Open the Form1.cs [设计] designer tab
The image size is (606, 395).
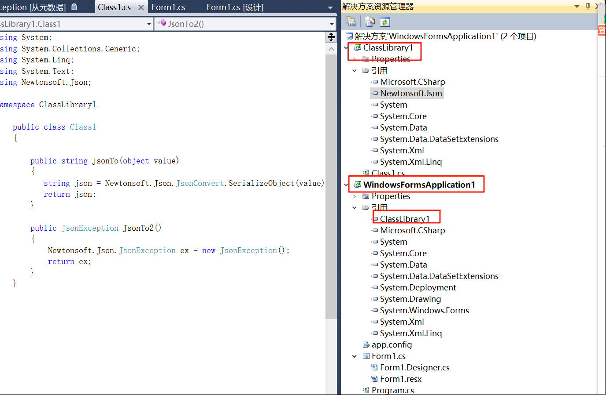tap(235, 7)
